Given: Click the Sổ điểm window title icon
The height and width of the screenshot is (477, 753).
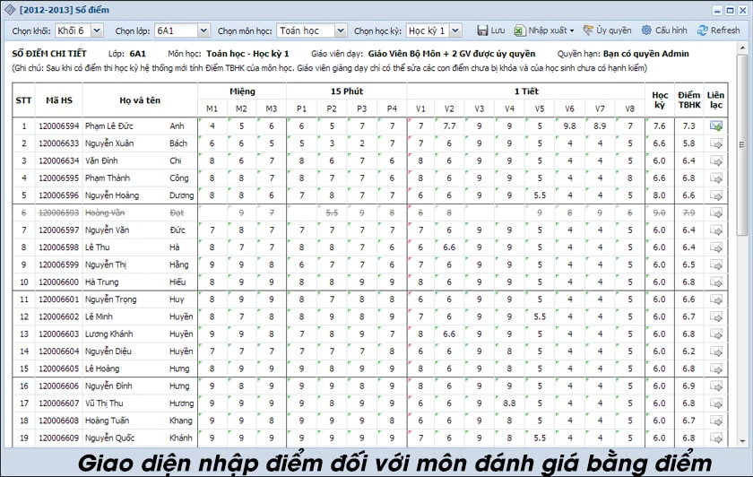Looking at the screenshot, I should point(10,10).
